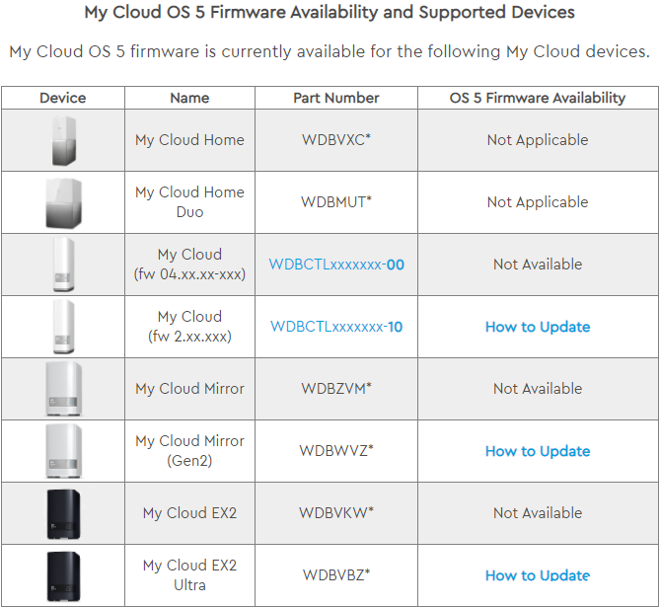Click the My Cloud Home Duo device image
Screen dimensions: 660x607
[62, 202]
